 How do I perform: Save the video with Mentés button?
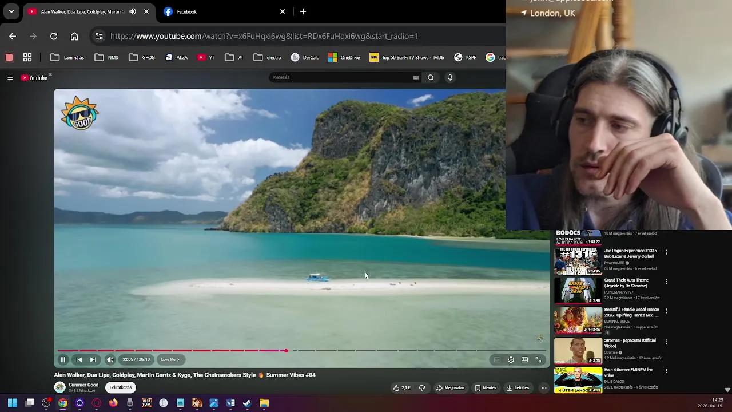(x=486, y=388)
